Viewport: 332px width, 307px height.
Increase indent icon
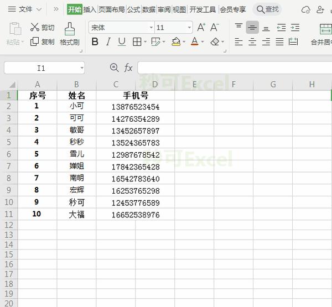(x=295, y=27)
